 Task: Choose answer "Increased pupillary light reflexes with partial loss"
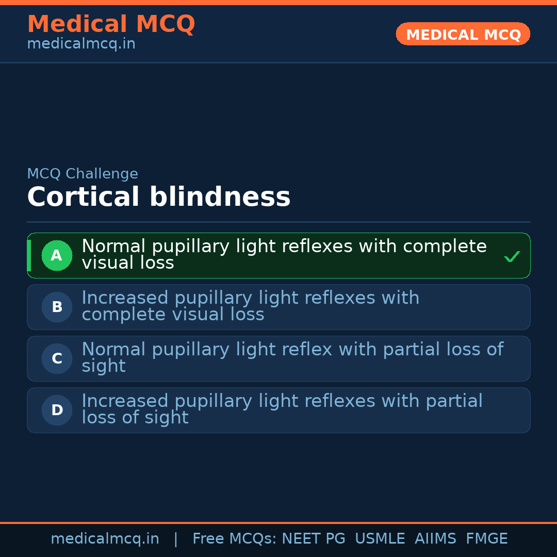pyautogui.click(x=282, y=409)
